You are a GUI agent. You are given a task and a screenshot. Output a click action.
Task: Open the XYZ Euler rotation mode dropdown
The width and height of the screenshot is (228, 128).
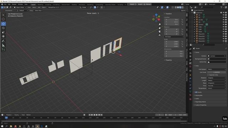tap(174, 37)
